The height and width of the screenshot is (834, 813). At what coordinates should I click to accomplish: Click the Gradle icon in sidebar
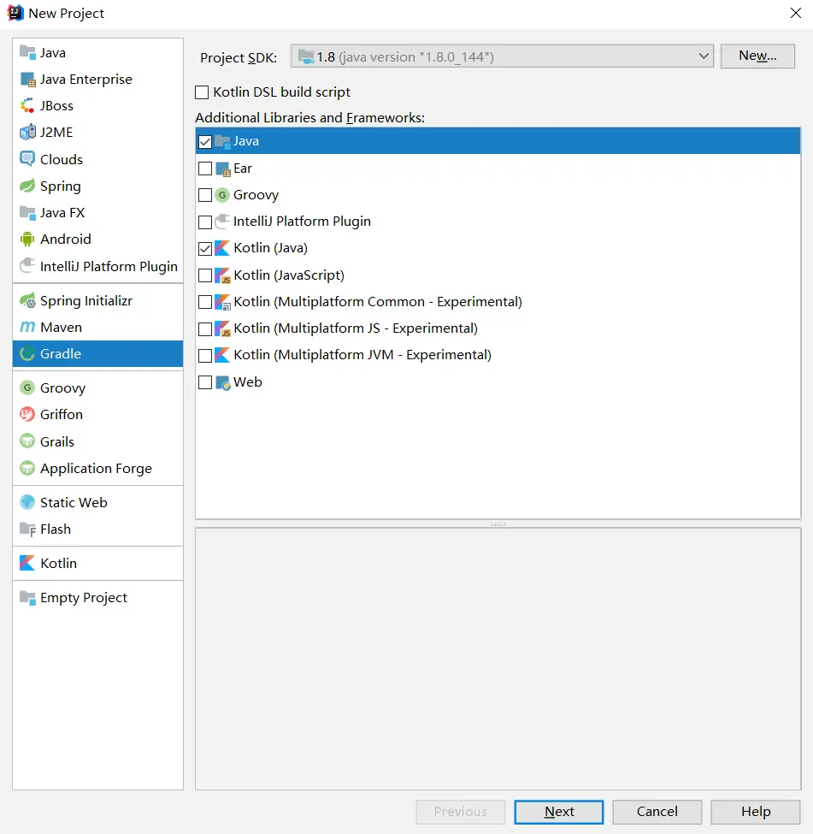[27, 354]
